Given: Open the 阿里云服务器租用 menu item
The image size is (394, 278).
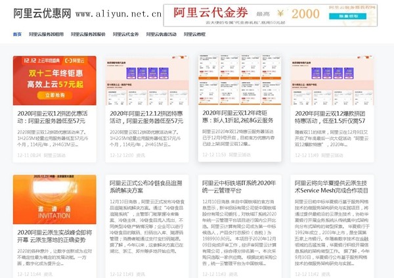Looking at the screenshot, I should (46, 34).
